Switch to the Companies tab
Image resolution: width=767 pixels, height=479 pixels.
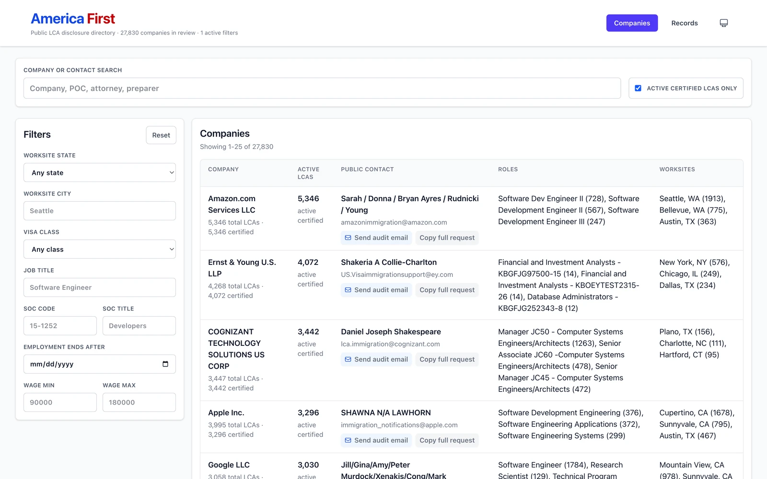click(632, 23)
